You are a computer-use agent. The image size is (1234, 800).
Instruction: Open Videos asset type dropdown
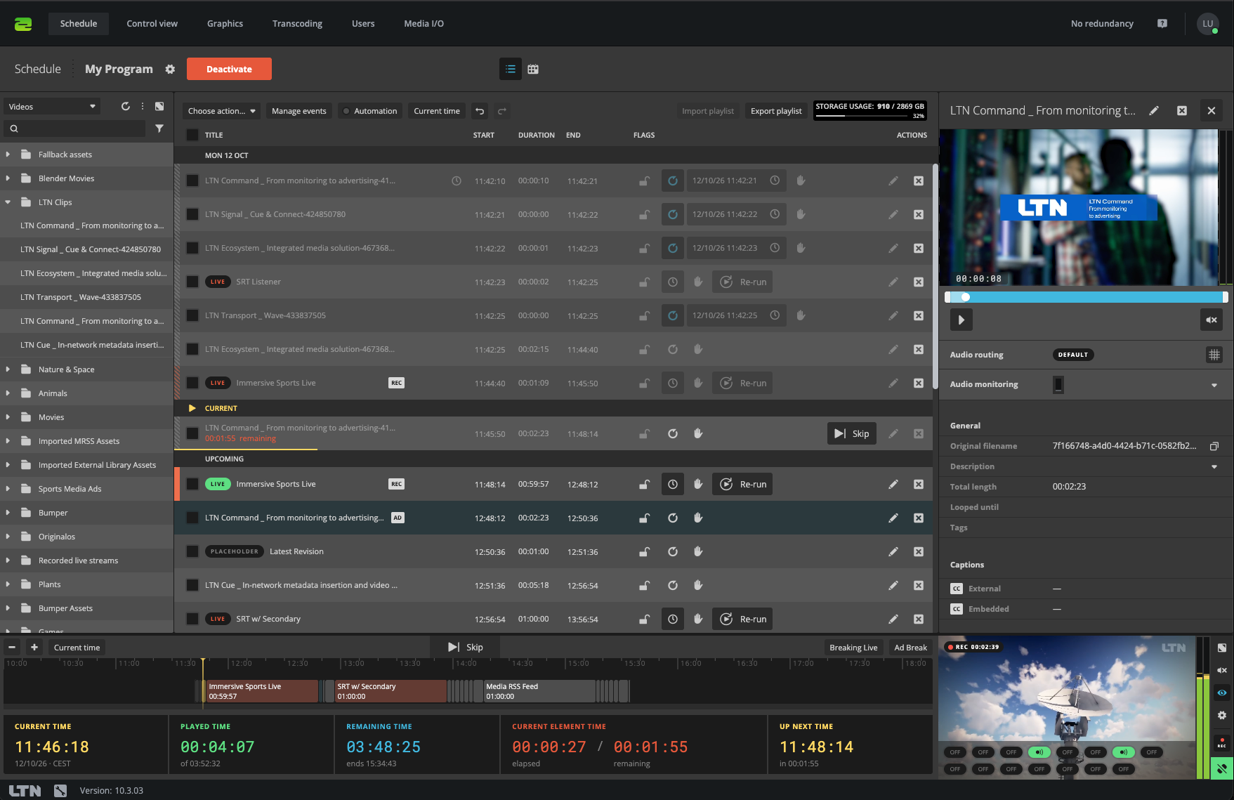point(52,107)
